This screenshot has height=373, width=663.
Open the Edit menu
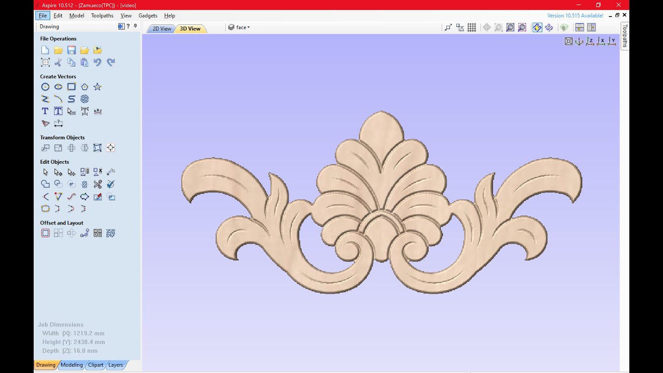(x=58, y=16)
